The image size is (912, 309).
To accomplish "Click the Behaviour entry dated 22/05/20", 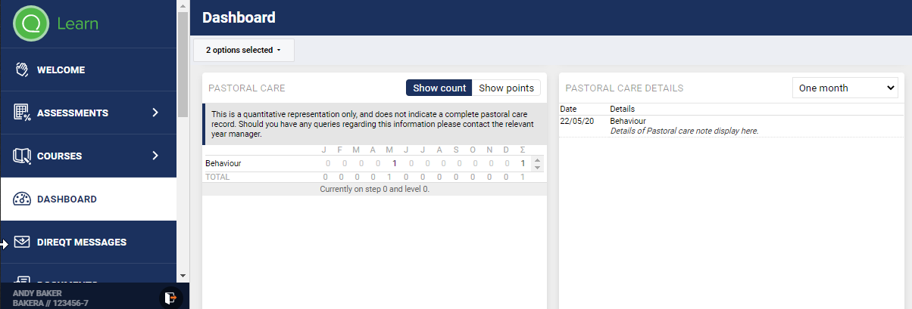I will (628, 121).
